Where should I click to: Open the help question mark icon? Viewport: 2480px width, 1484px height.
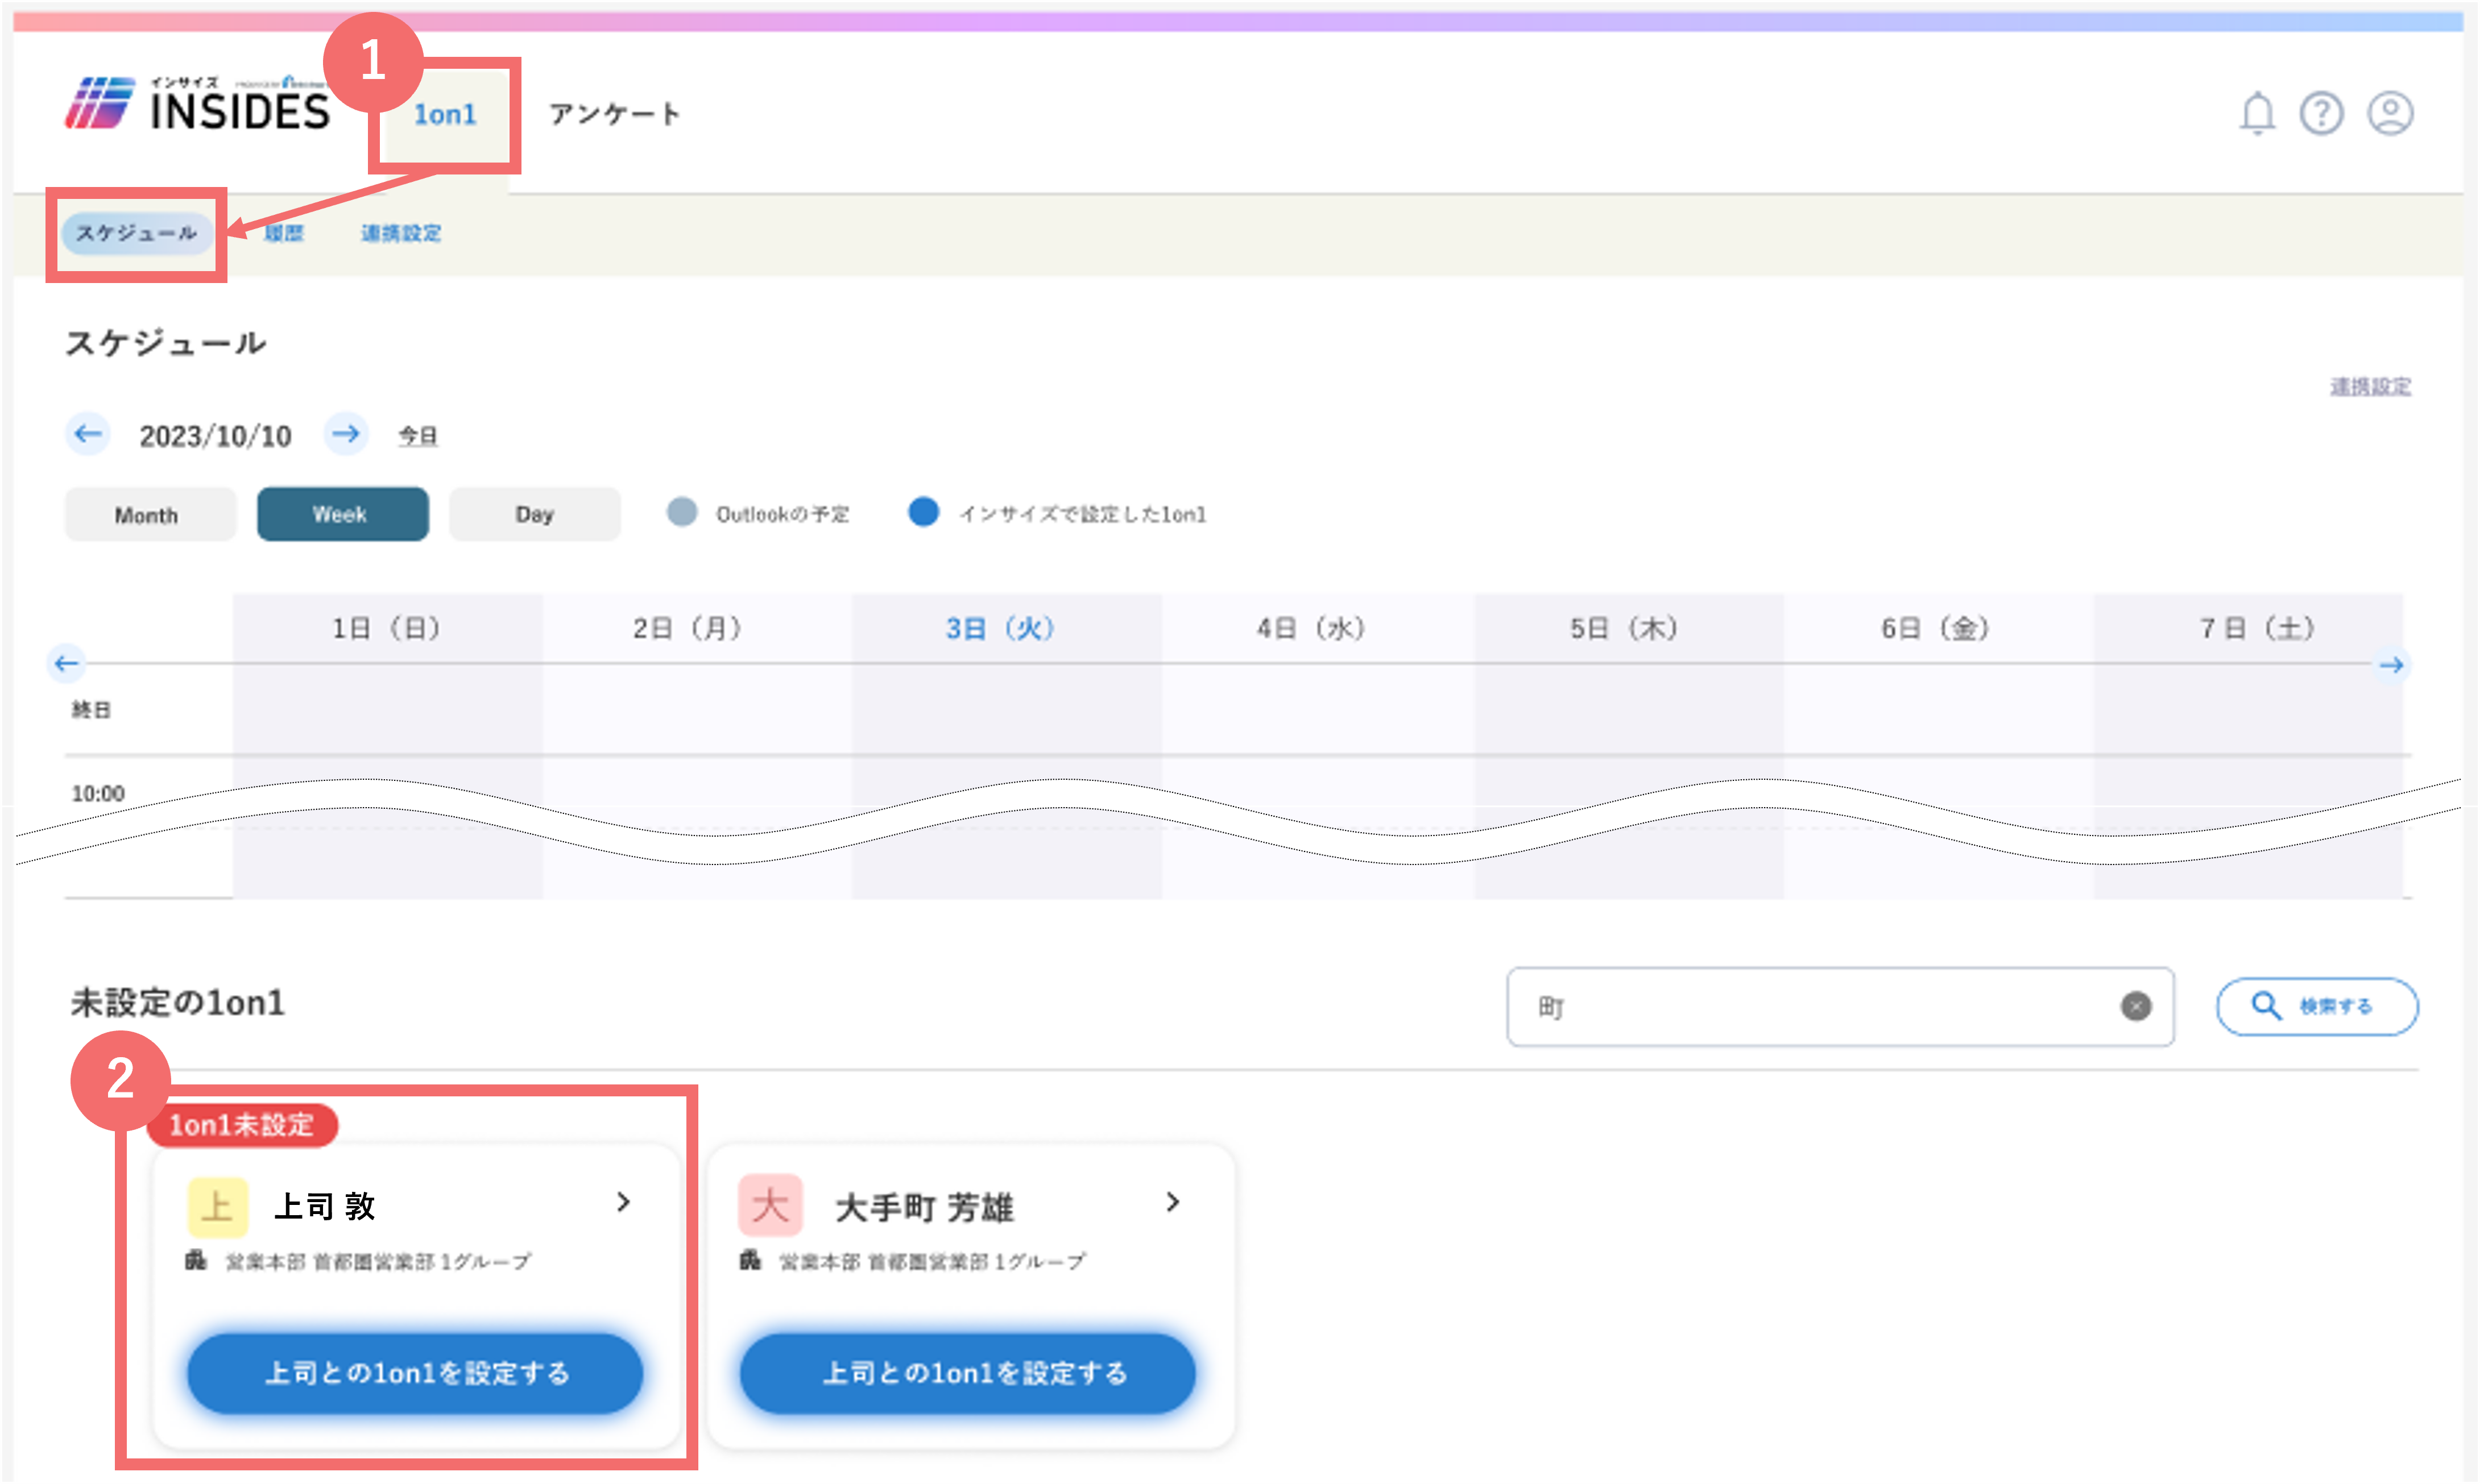tap(2321, 113)
